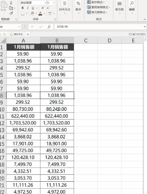This screenshot has width=147, height=194.
Task: Decrease font size with smaller A icon
Action: [x=48, y=8]
